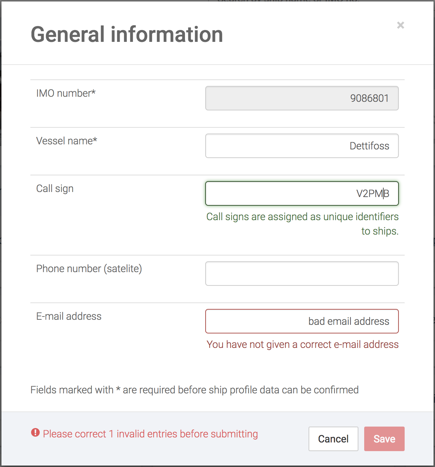
Task: Cancel editing general information
Action: pos(333,439)
